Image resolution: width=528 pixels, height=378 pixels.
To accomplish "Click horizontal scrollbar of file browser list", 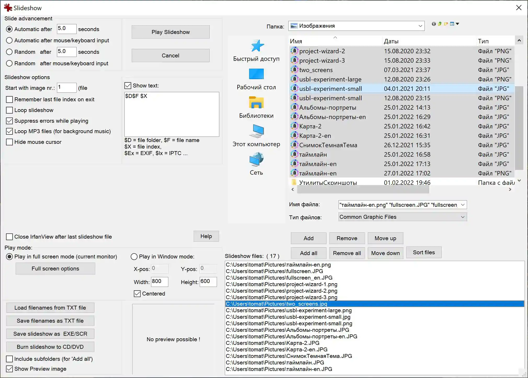I will click(363, 190).
